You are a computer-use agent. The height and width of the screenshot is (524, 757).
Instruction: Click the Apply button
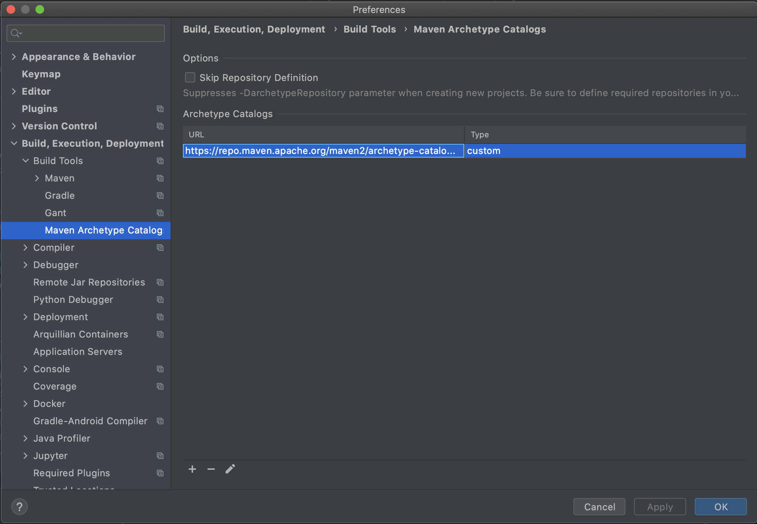(x=660, y=507)
